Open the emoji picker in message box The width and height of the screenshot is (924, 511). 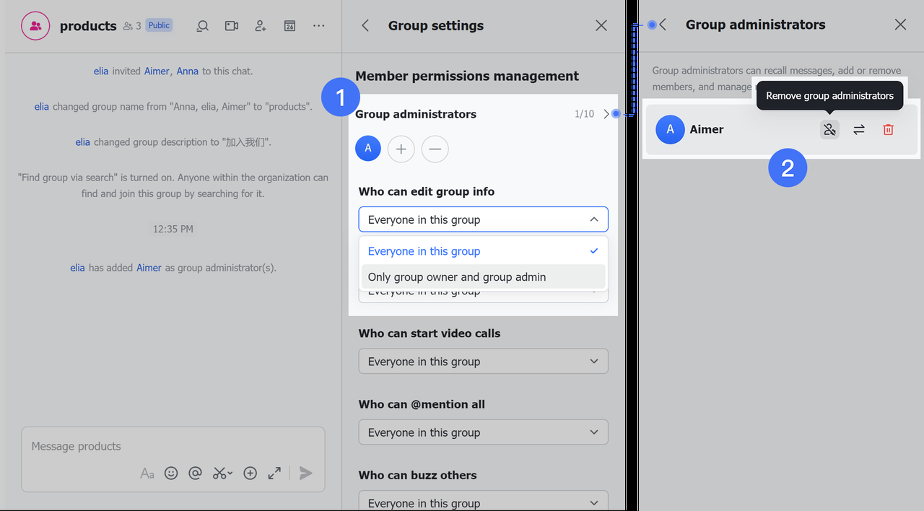click(171, 473)
